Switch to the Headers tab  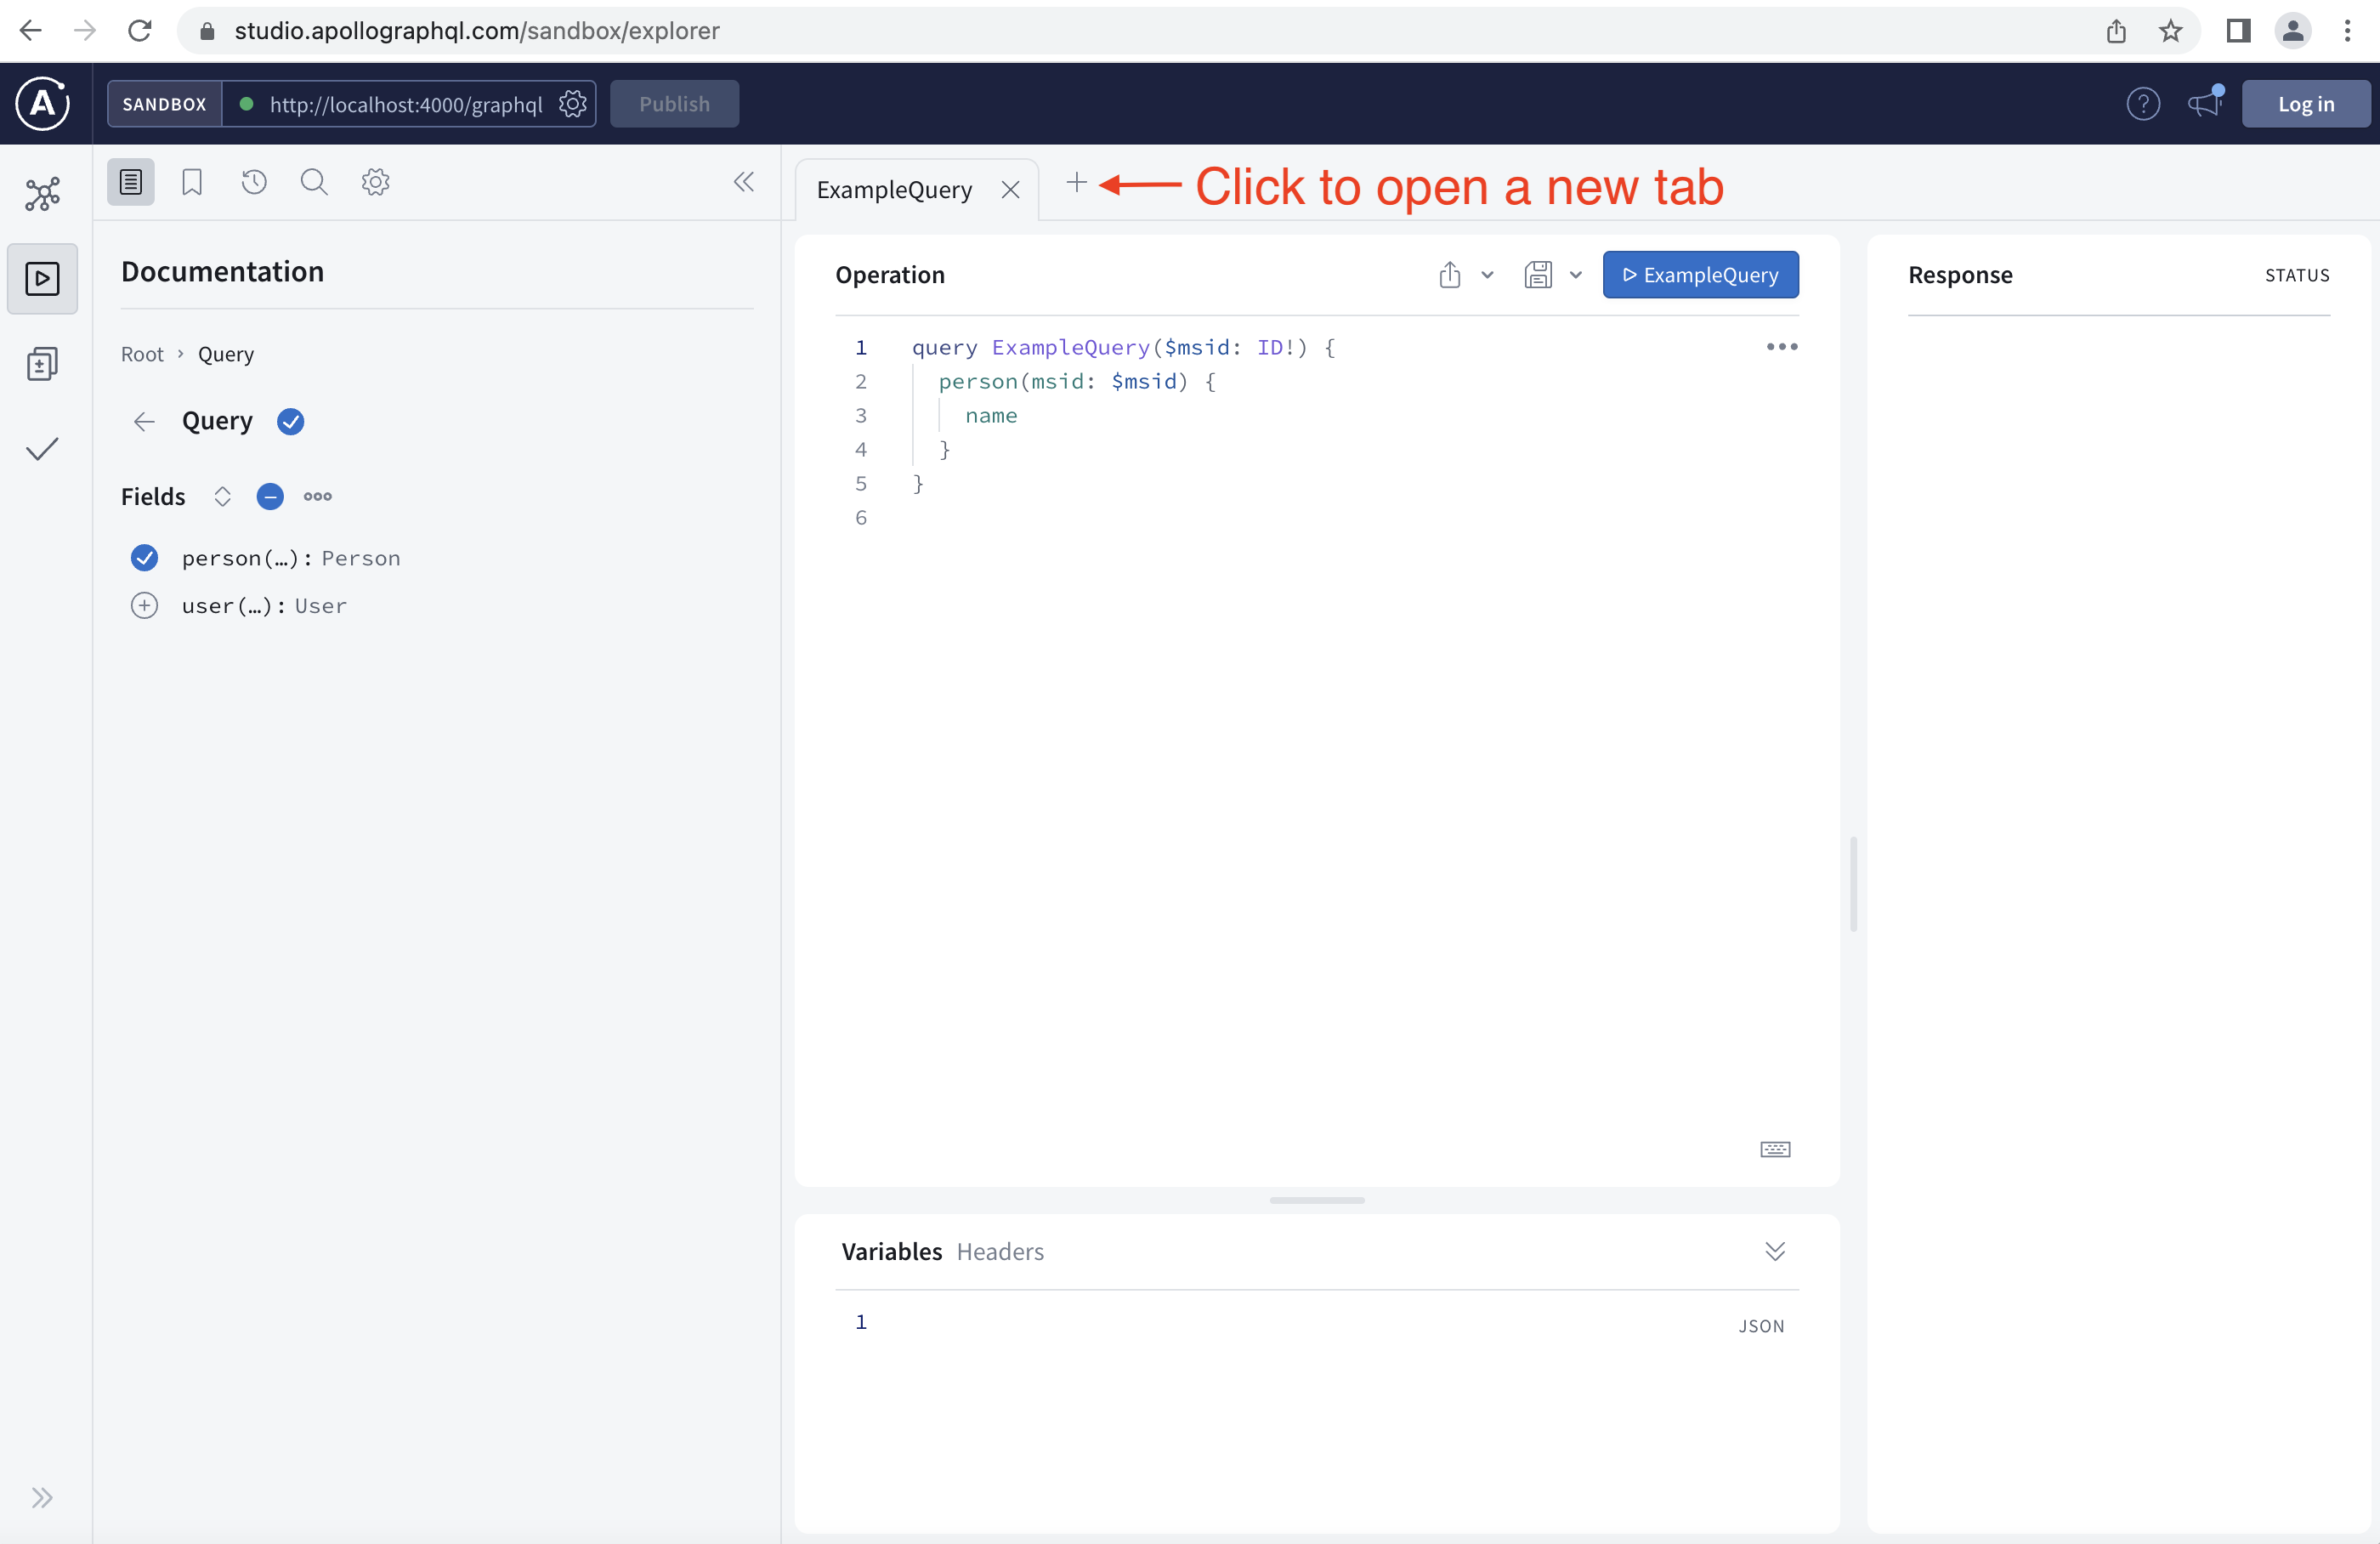pyautogui.click(x=1000, y=1251)
